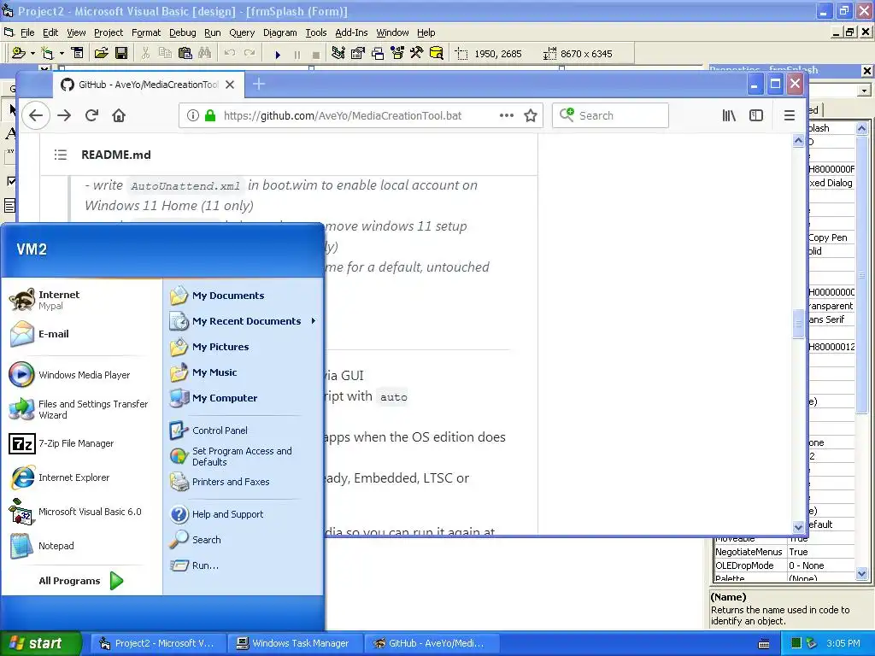Open the Properties Window toolbar icon

358,53
